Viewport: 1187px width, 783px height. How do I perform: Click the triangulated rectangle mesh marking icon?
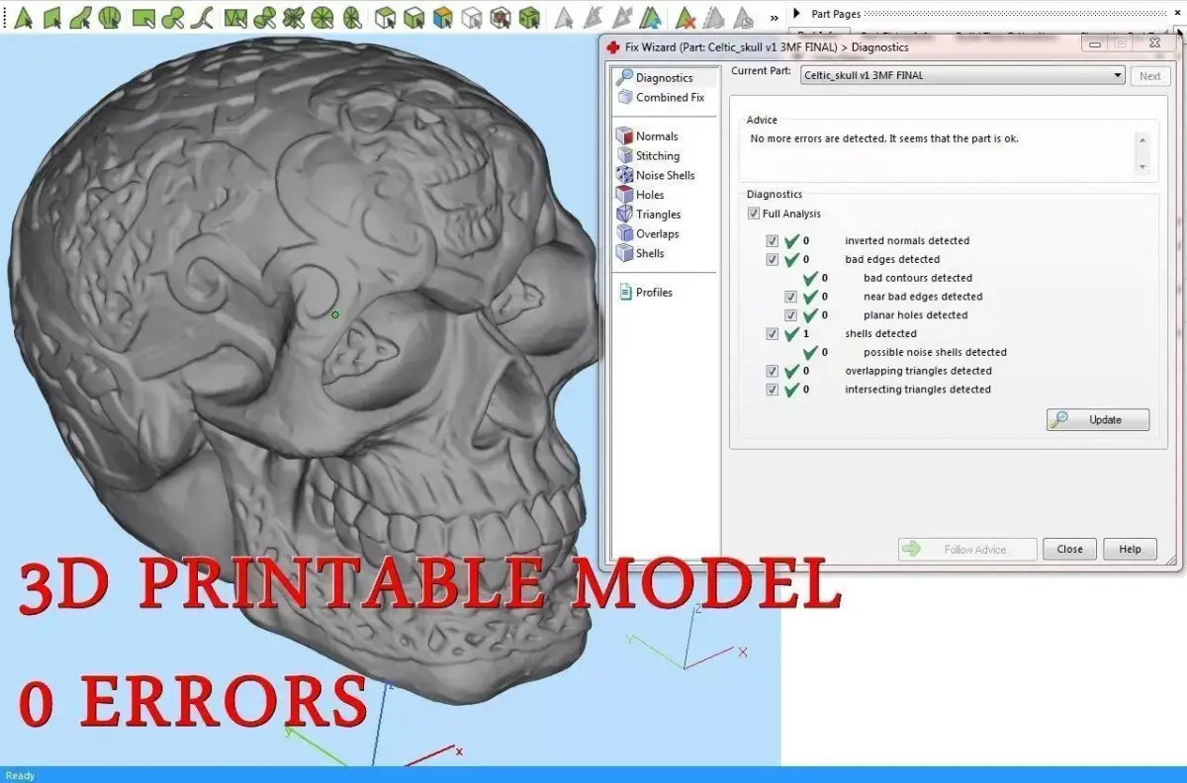[x=234, y=17]
